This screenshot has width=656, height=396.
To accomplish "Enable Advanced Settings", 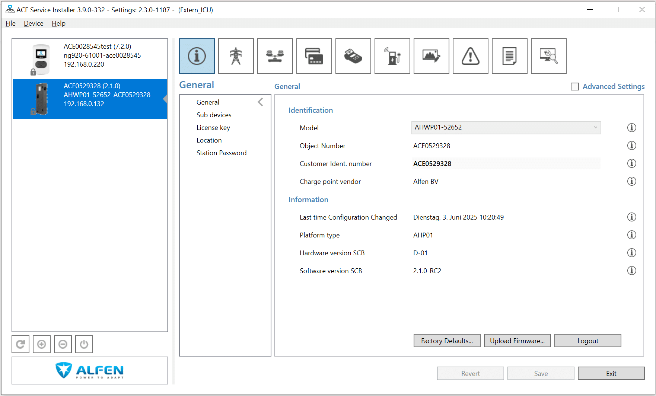I will click(x=574, y=86).
